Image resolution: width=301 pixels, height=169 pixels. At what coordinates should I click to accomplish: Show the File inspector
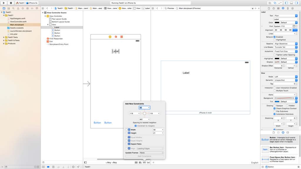coord(269,8)
